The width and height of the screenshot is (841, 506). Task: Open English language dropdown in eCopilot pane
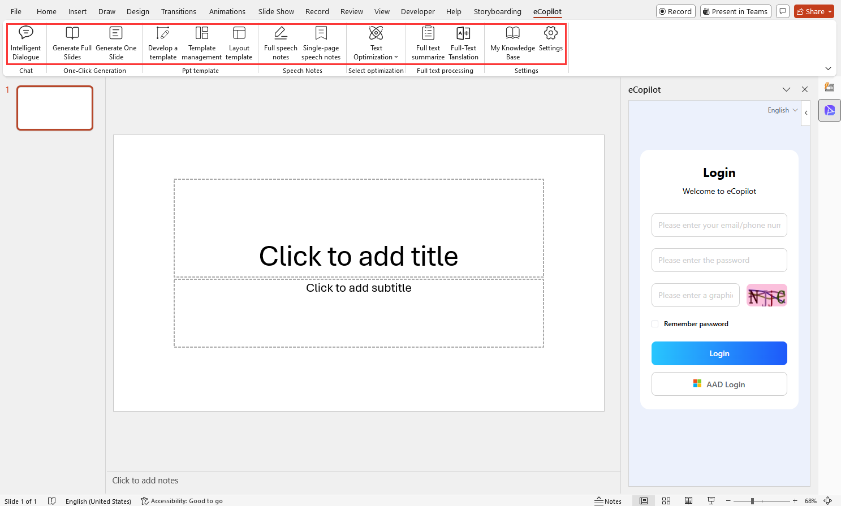[x=783, y=110]
